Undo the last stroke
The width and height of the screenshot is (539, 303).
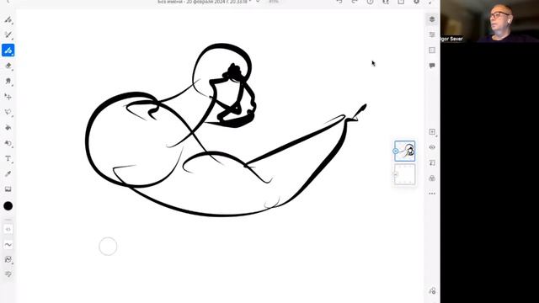click(339, 2)
